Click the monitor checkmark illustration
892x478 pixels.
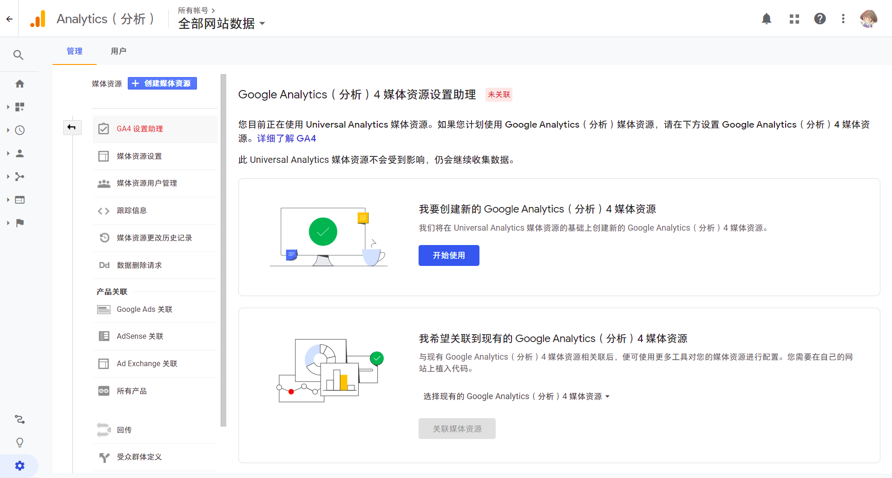[328, 236]
